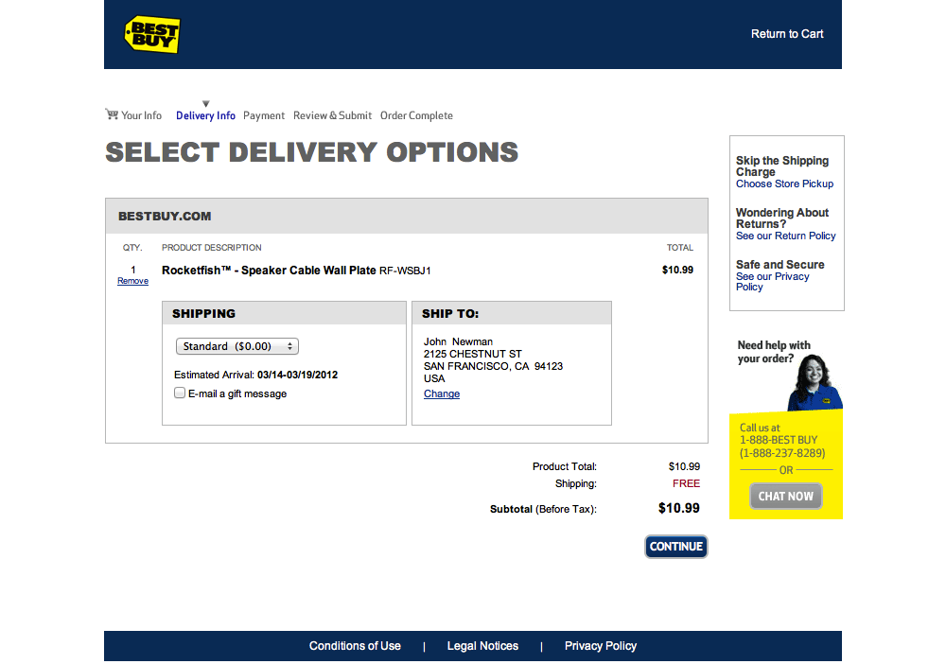Change the ship-to address

coord(442,393)
